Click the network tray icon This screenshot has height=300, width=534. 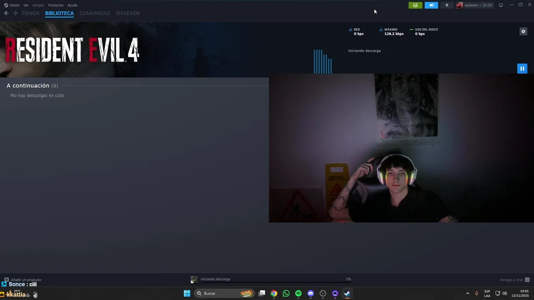[x=497, y=293]
